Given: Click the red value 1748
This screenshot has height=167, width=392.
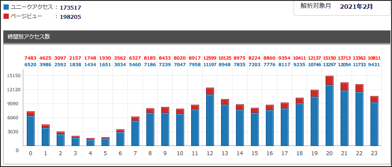Looking at the screenshot, I should click(90, 58).
